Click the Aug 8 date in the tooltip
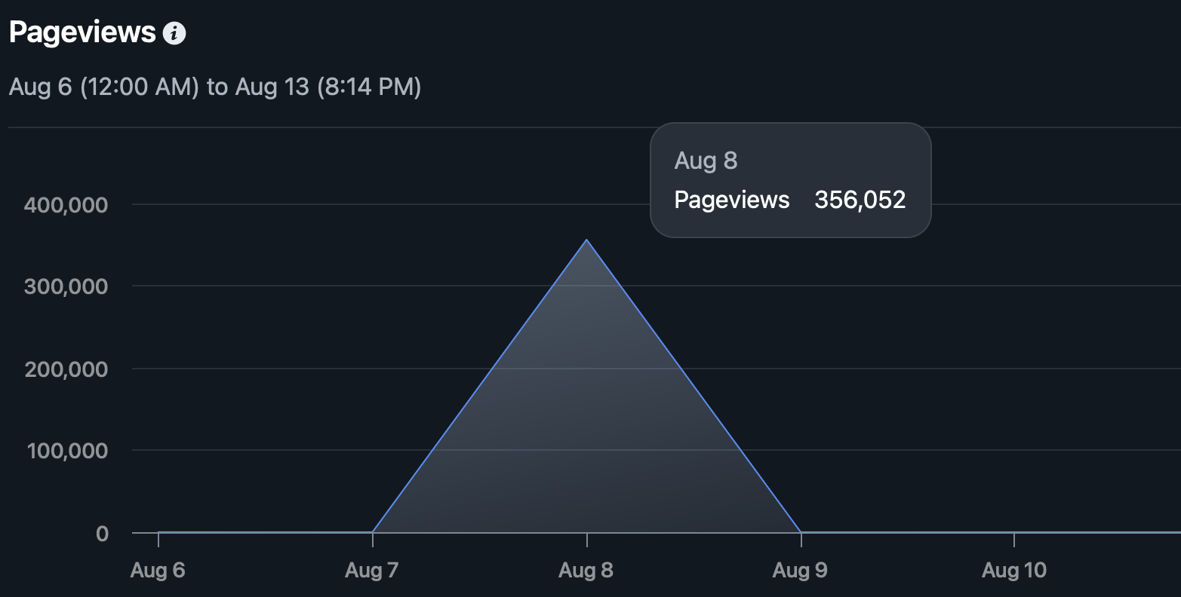The image size is (1181, 597). 706,161
